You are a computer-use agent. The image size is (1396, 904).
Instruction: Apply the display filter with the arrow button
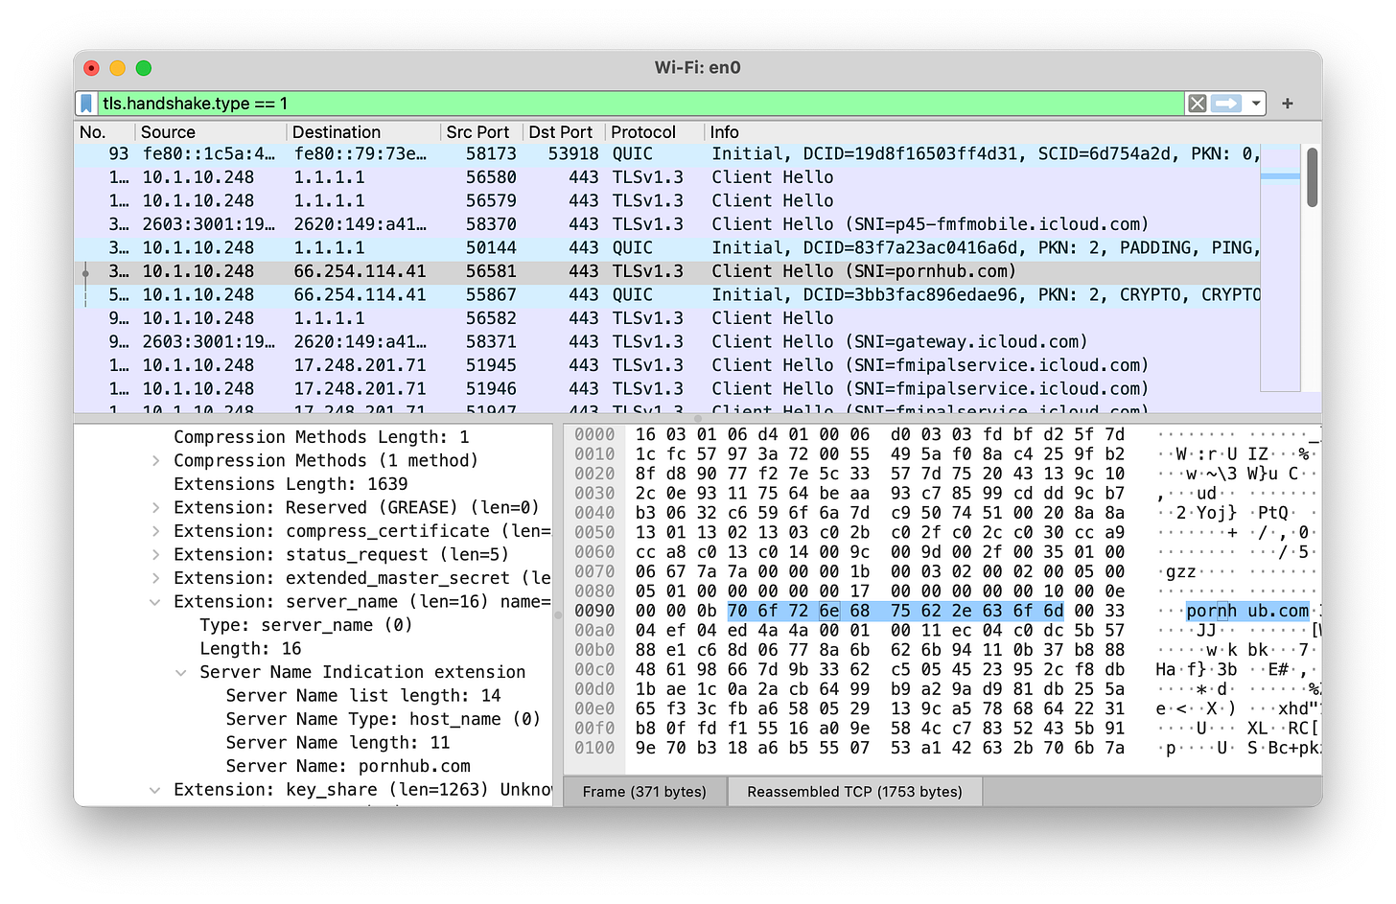pos(1226,104)
